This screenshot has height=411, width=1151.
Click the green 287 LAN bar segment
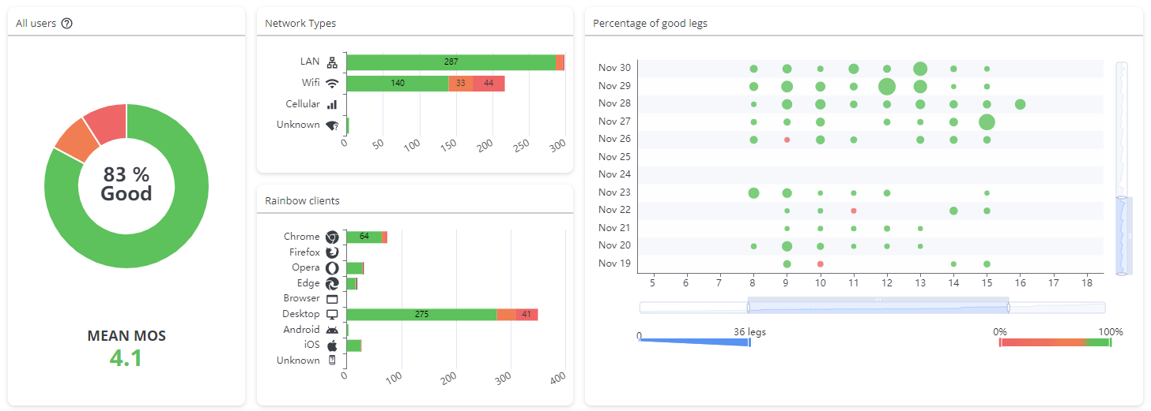pos(451,62)
